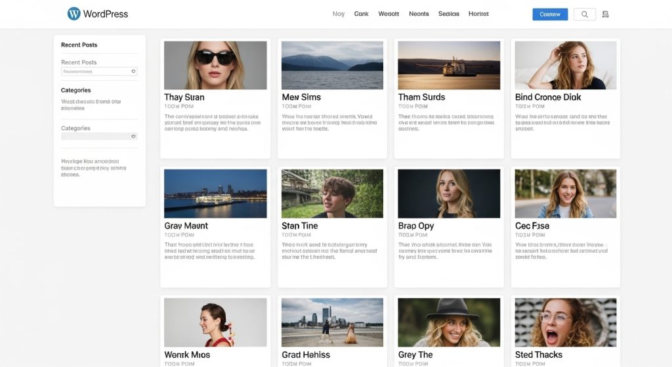This screenshot has height=367, width=672.
Task: Open the Grad Hehiss post title
Action: pos(306,355)
